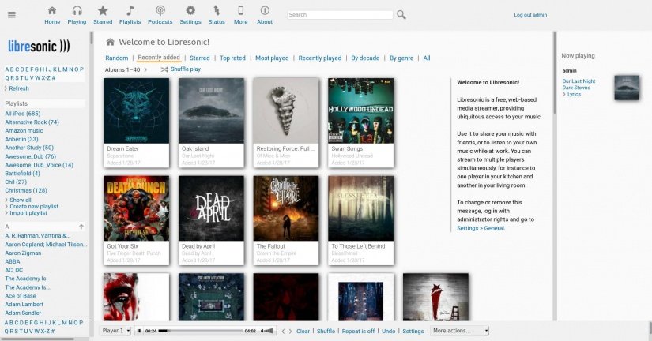Open the Swan Songs album cover
Screen dimensions: 652x341
360,111
